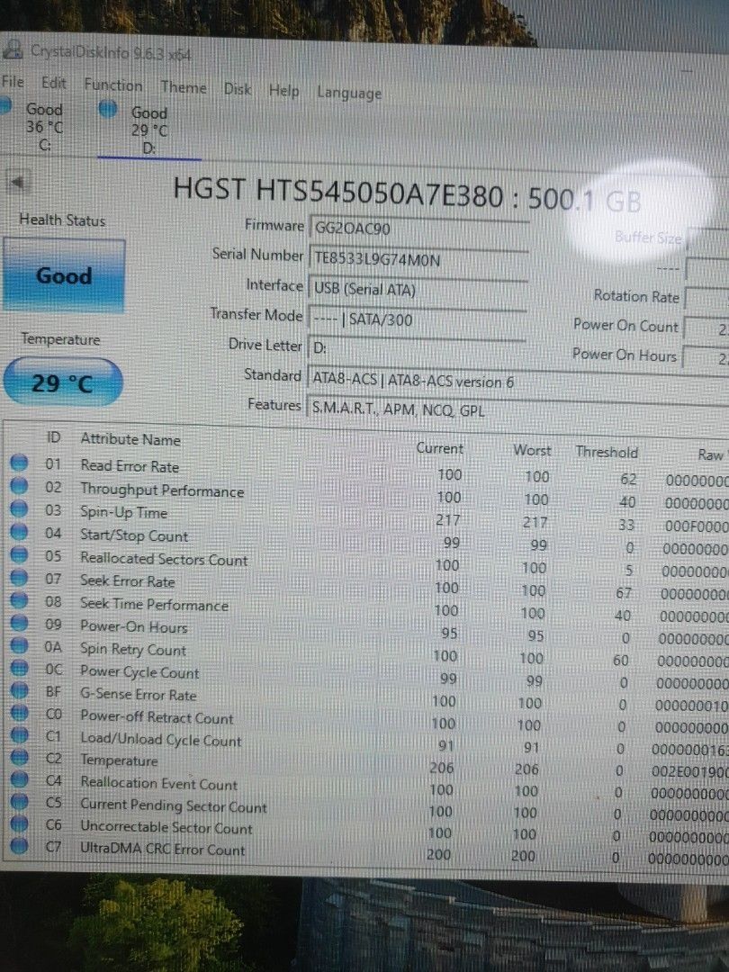
Task: Click status icon for Seek Error Rate
Action: coord(19,578)
